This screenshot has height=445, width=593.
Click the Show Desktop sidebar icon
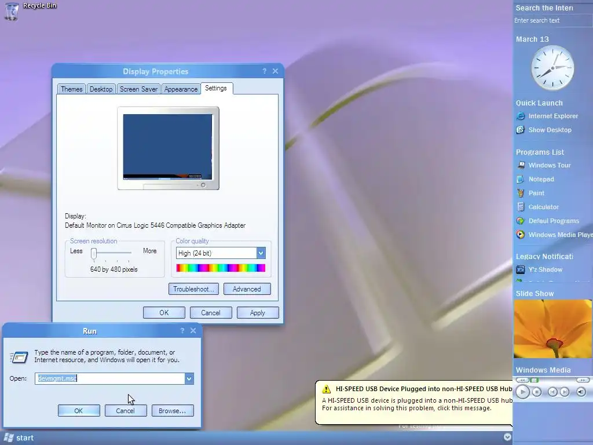[521, 130]
